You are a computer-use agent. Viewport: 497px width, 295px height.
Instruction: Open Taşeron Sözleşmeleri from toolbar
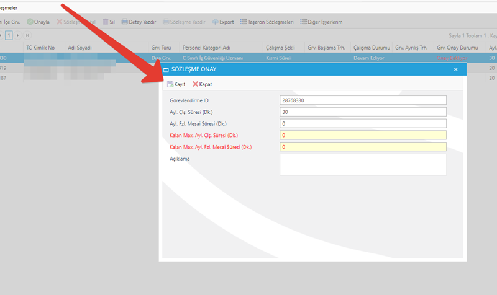tap(267, 22)
